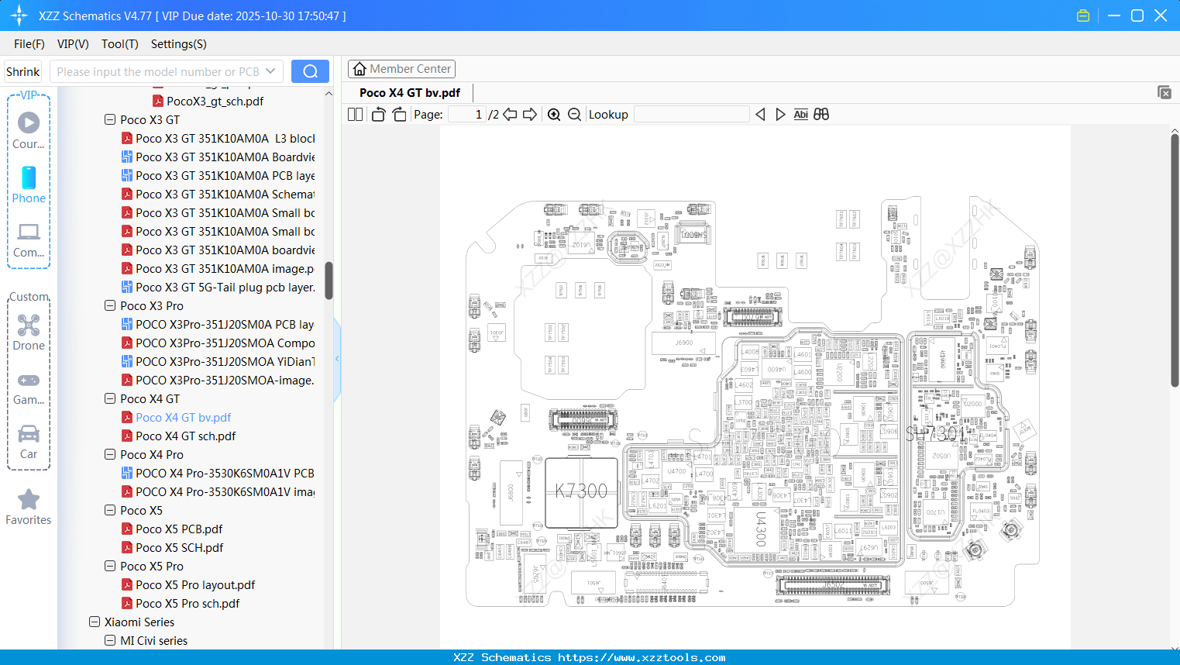Open Poco X5 Pro sch.pdf
The width and height of the screenshot is (1180, 665).
pos(187,604)
